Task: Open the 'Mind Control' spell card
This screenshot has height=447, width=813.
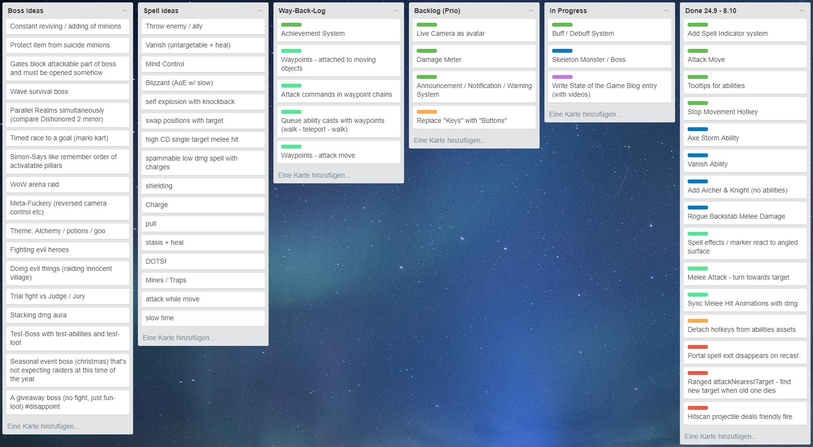Action: pos(203,64)
